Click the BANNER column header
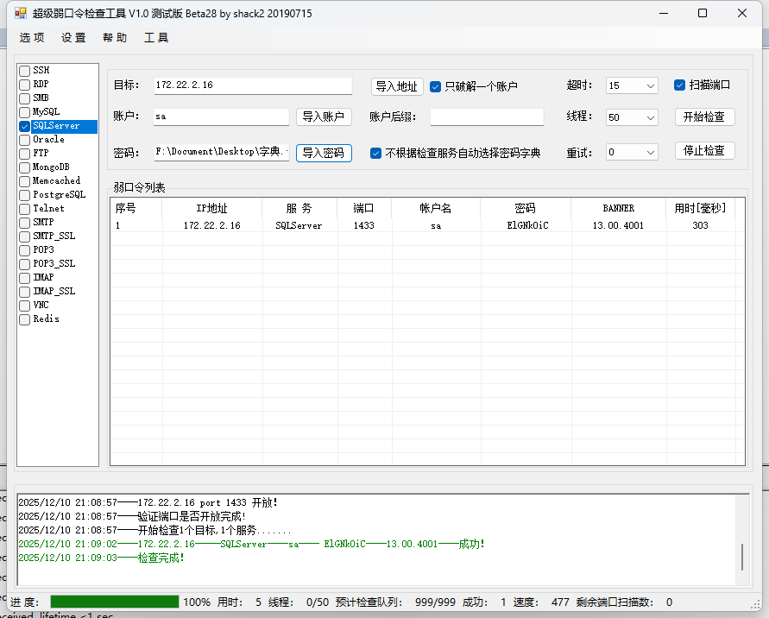This screenshot has height=618, width=769. click(619, 209)
